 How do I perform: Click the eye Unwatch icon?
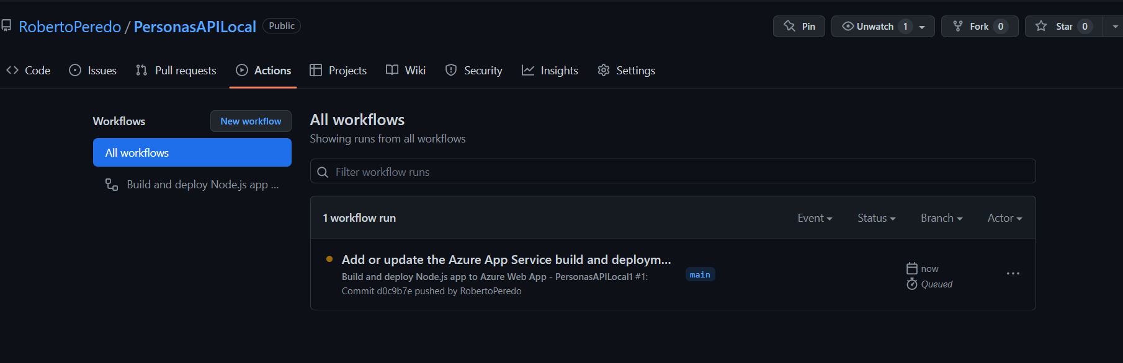click(848, 26)
